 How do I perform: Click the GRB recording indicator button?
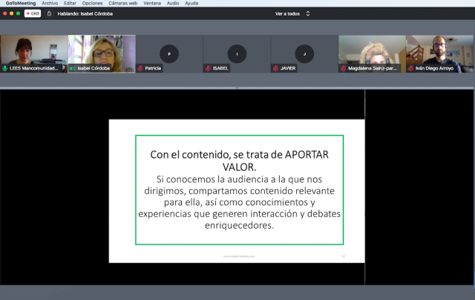(x=33, y=13)
